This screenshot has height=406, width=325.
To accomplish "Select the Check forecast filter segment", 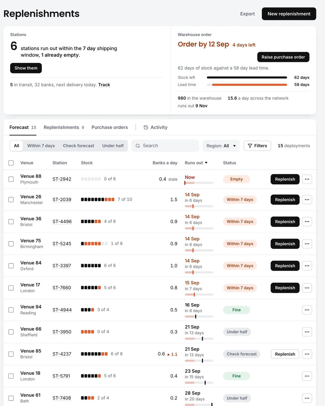I will [x=79, y=146].
